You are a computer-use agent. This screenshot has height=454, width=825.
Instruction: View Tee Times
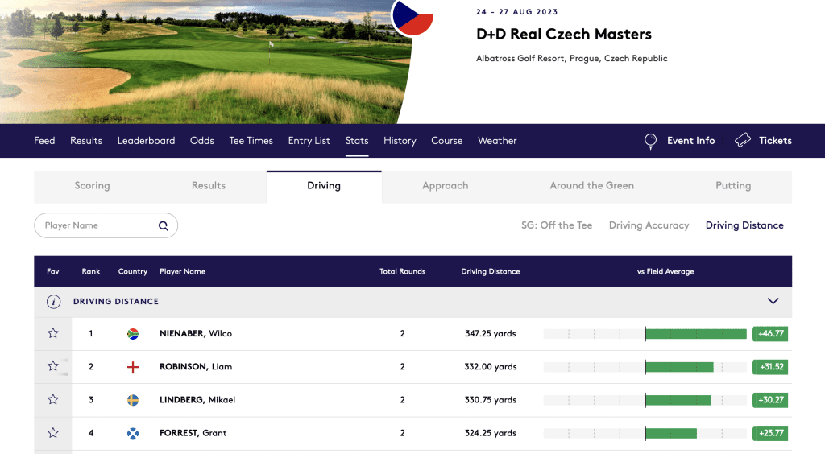coord(251,140)
